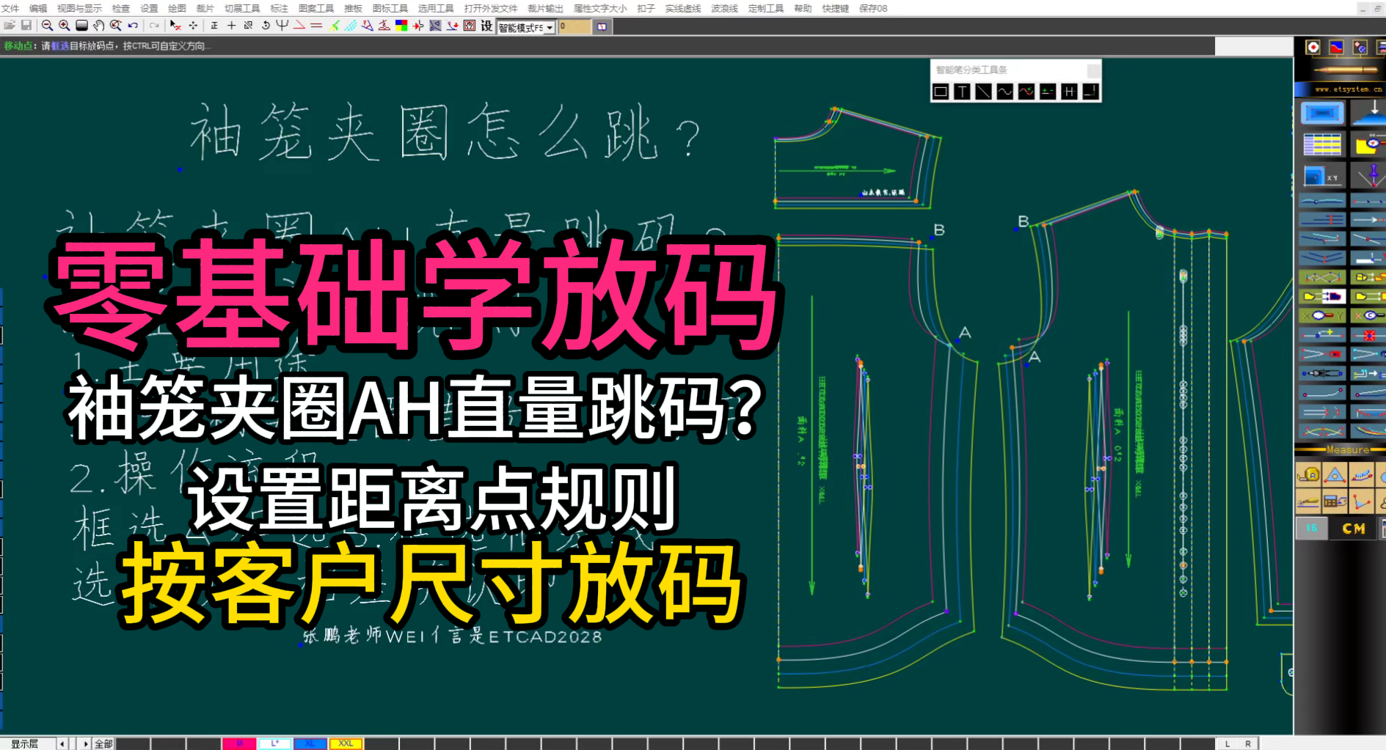Pick the curve drawing tool from smart pen toolbar
Viewport: 1386px width, 750px height.
tap(1004, 92)
